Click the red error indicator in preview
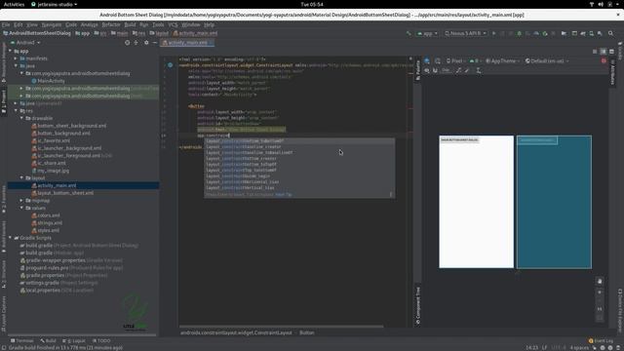The height and width of the screenshot is (351, 624). [x=604, y=60]
